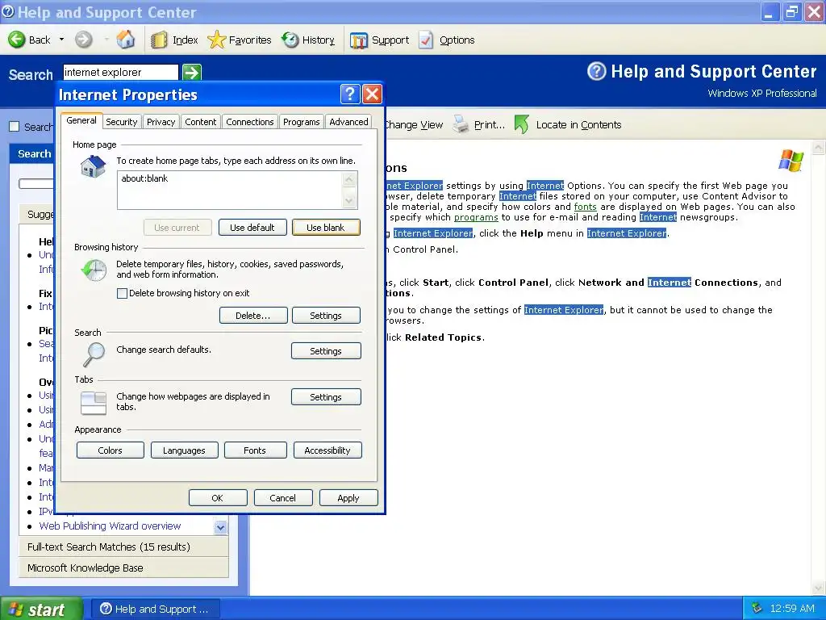Image resolution: width=826 pixels, height=620 pixels.
Task: Select the General tab
Action: point(81,121)
